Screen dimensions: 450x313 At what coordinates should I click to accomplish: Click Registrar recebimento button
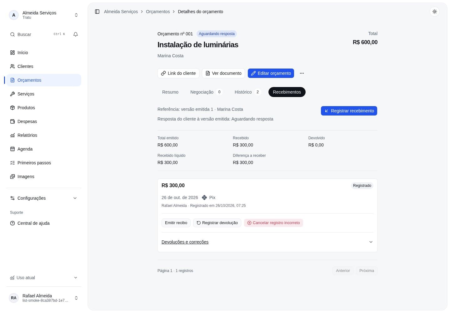click(x=349, y=111)
